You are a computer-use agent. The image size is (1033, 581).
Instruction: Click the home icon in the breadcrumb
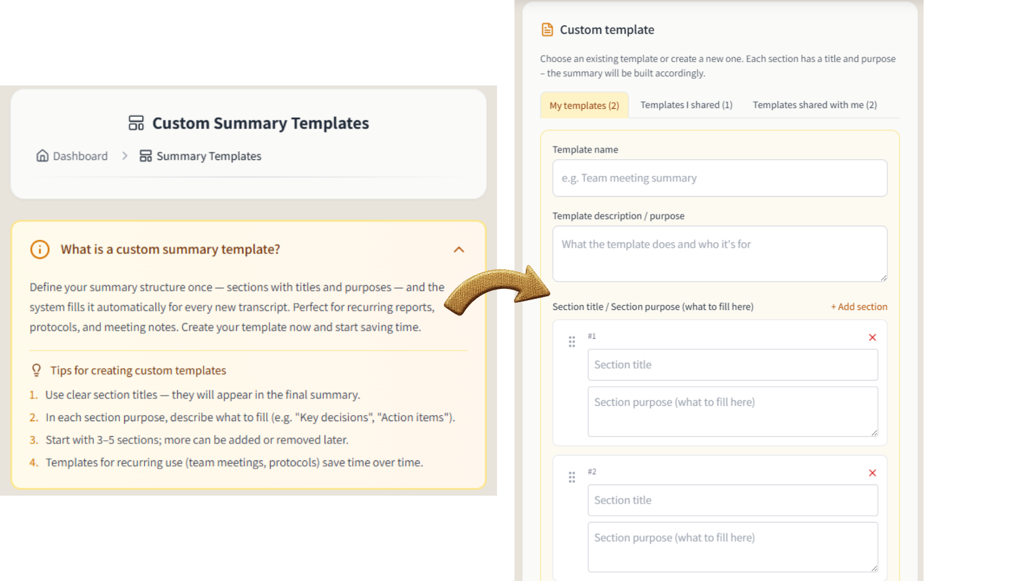click(x=42, y=156)
